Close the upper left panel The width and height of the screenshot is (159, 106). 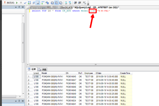23,7
